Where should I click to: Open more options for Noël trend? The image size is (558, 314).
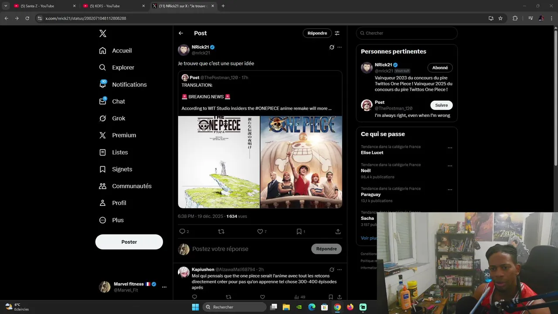point(450,166)
